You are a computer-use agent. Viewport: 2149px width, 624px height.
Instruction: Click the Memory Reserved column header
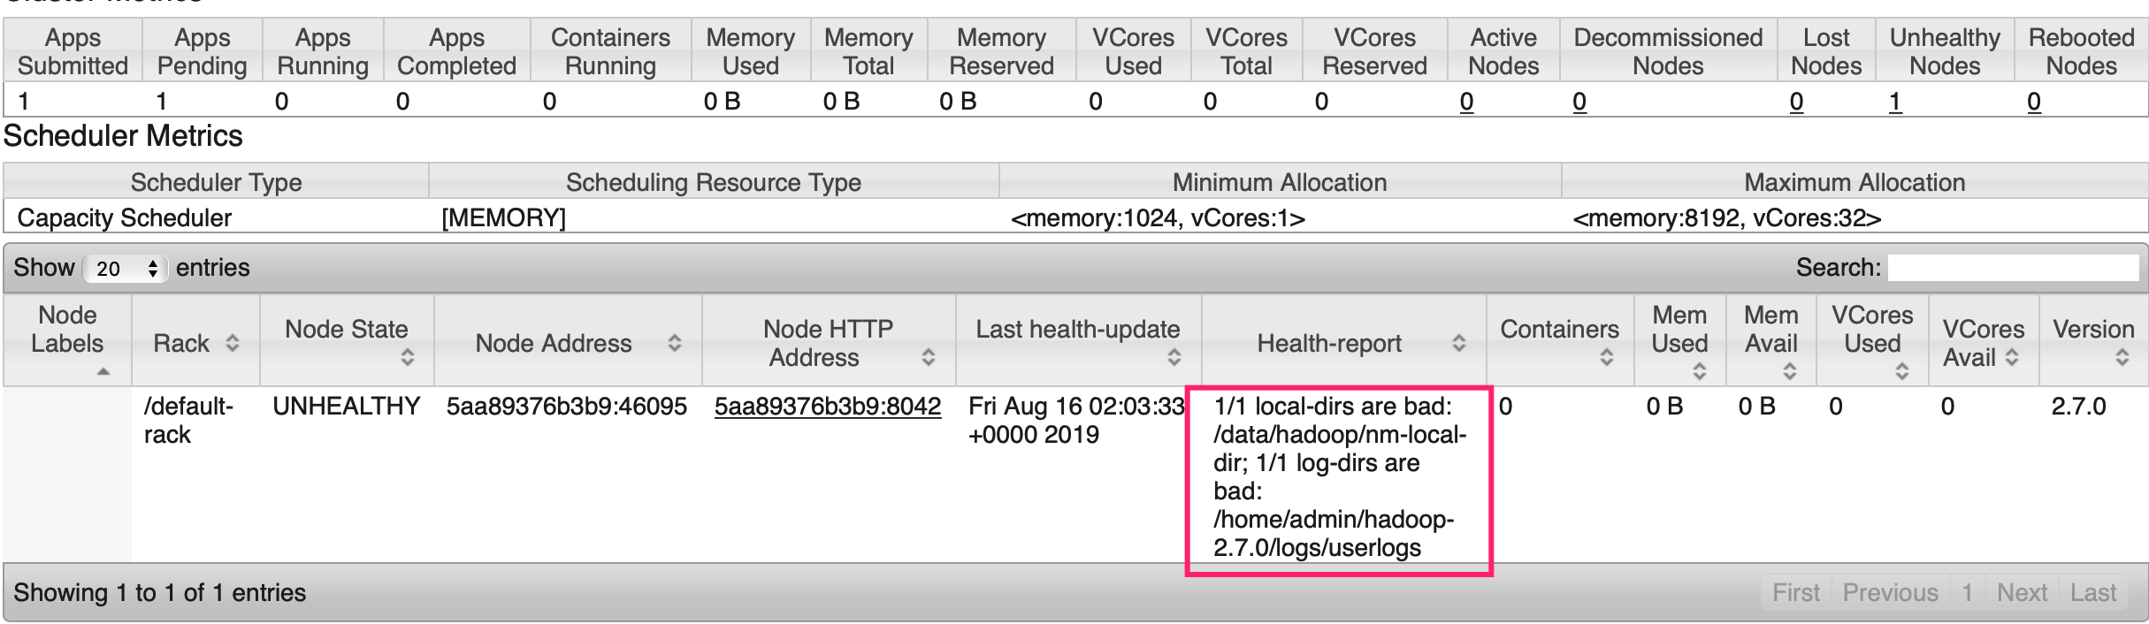pyautogui.click(x=1001, y=51)
